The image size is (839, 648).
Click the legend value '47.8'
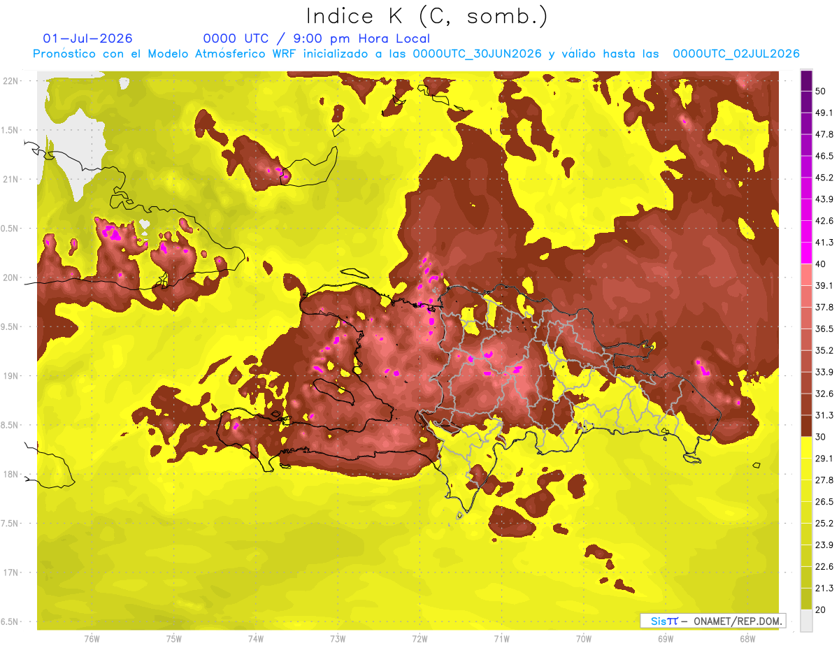pos(824,134)
